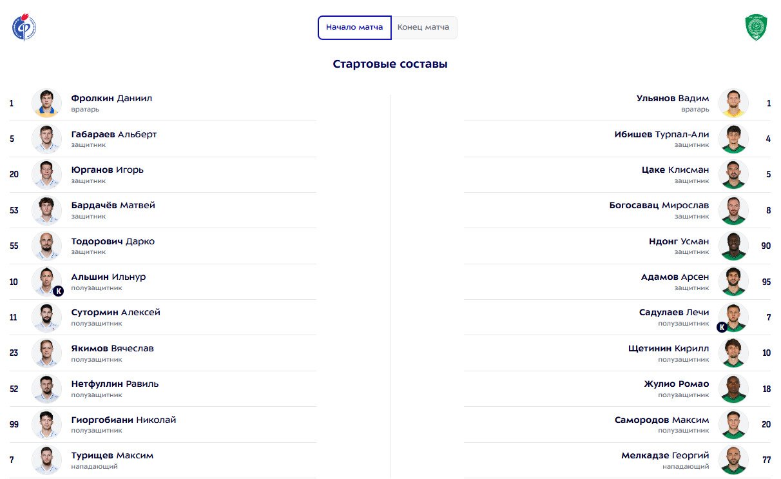Viewport: 781px width, 479px height.
Task: Click captain badge on Садулаев's photo
Action: 722,327
